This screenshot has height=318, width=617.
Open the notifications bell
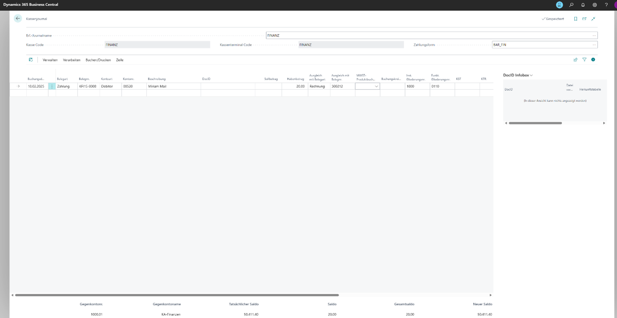583,5
